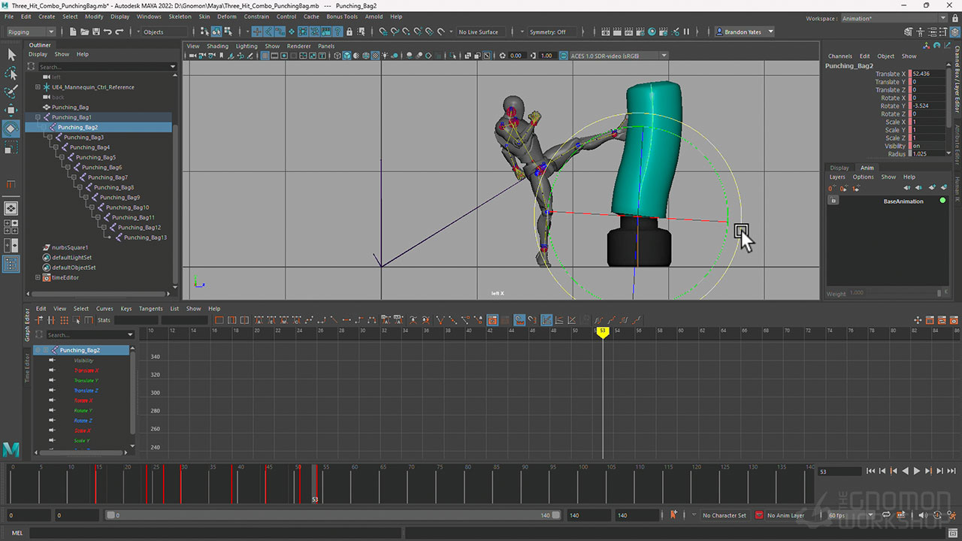Click the Rotate Y channel in Graph Editor

click(x=83, y=411)
